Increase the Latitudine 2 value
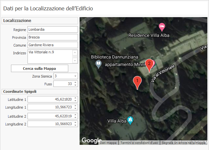Viewport: 209px width, 150px height. pyautogui.click(x=75, y=114)
